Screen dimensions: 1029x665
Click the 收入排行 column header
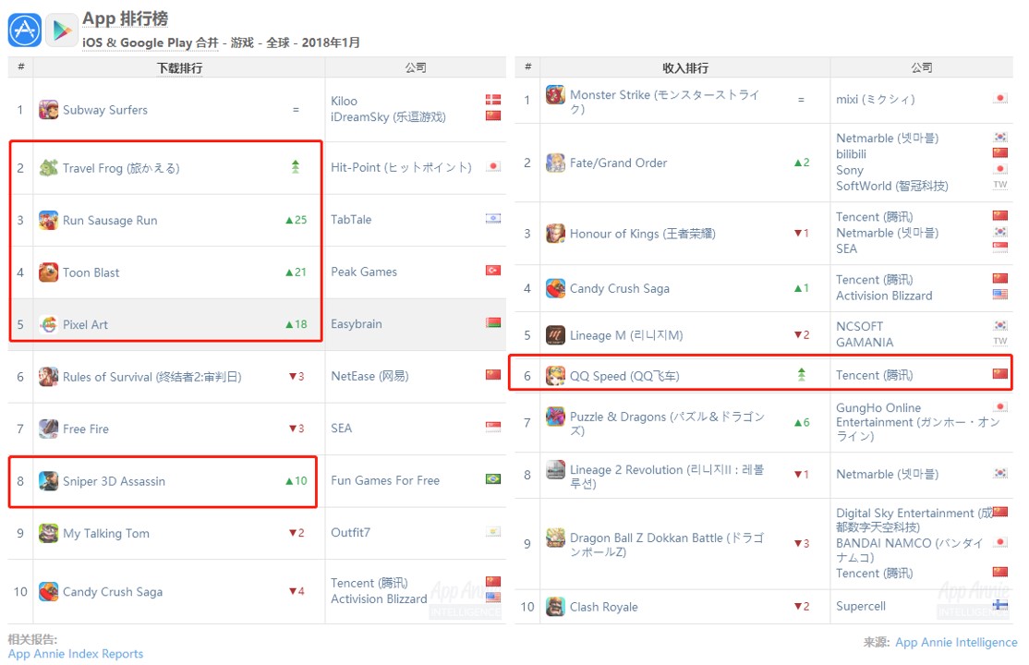pos(685,67)
